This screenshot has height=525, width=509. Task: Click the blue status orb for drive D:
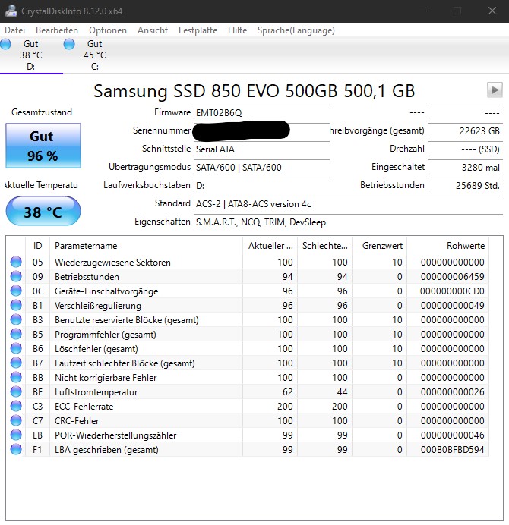click(x=5, y=44)
